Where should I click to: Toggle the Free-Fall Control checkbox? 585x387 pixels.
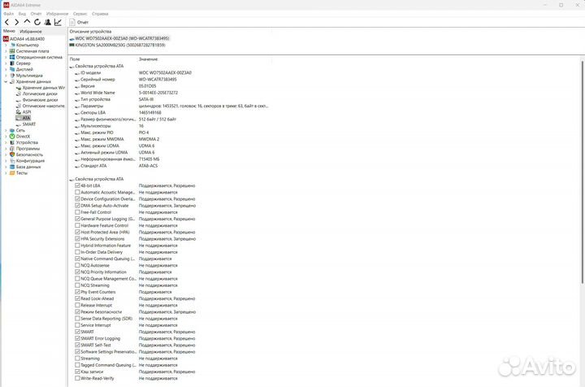[x=77, y=212]
